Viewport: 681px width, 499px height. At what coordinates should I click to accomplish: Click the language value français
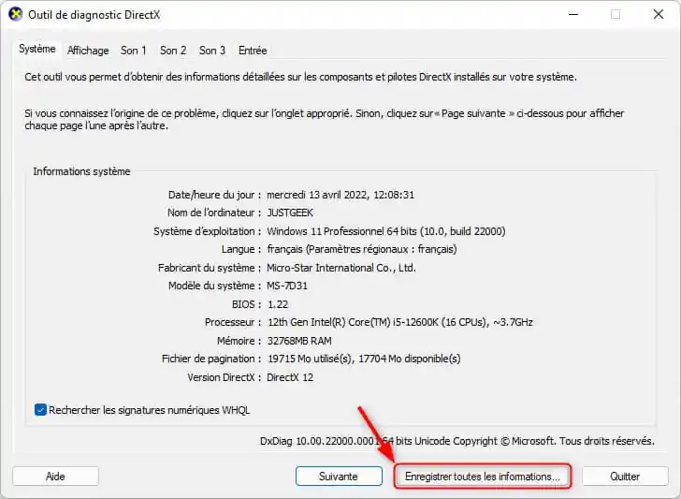tap(362, 249)
